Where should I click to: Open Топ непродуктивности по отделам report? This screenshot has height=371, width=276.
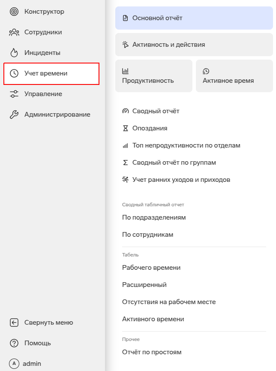186,145
